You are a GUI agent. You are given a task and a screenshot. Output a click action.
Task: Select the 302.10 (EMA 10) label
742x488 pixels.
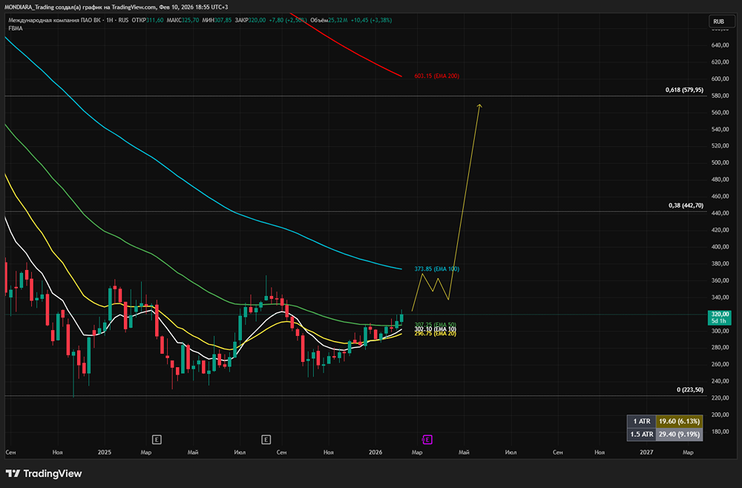click(436, 329)
